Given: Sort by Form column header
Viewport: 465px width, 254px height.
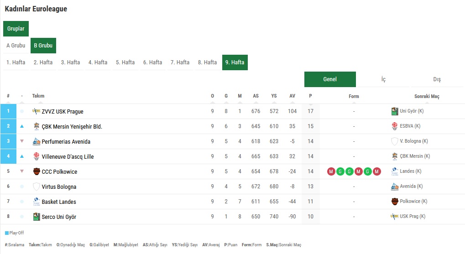Looking at the screenshot, I should [354, 96].
